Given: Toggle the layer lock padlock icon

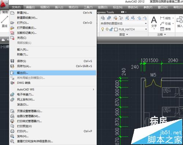Looking at the screenshot, I should point(111,29).
